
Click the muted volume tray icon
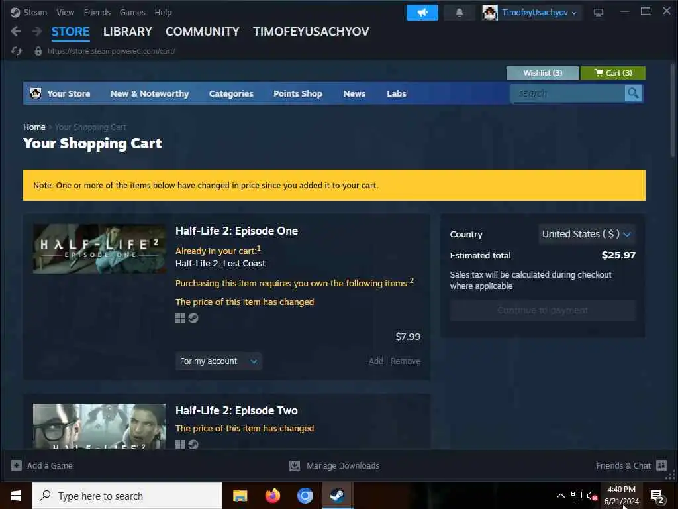[x=592, y=496]
